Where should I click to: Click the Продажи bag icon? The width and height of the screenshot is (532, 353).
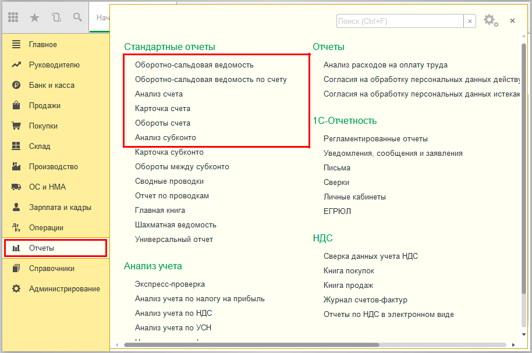(x=16, y=105)
